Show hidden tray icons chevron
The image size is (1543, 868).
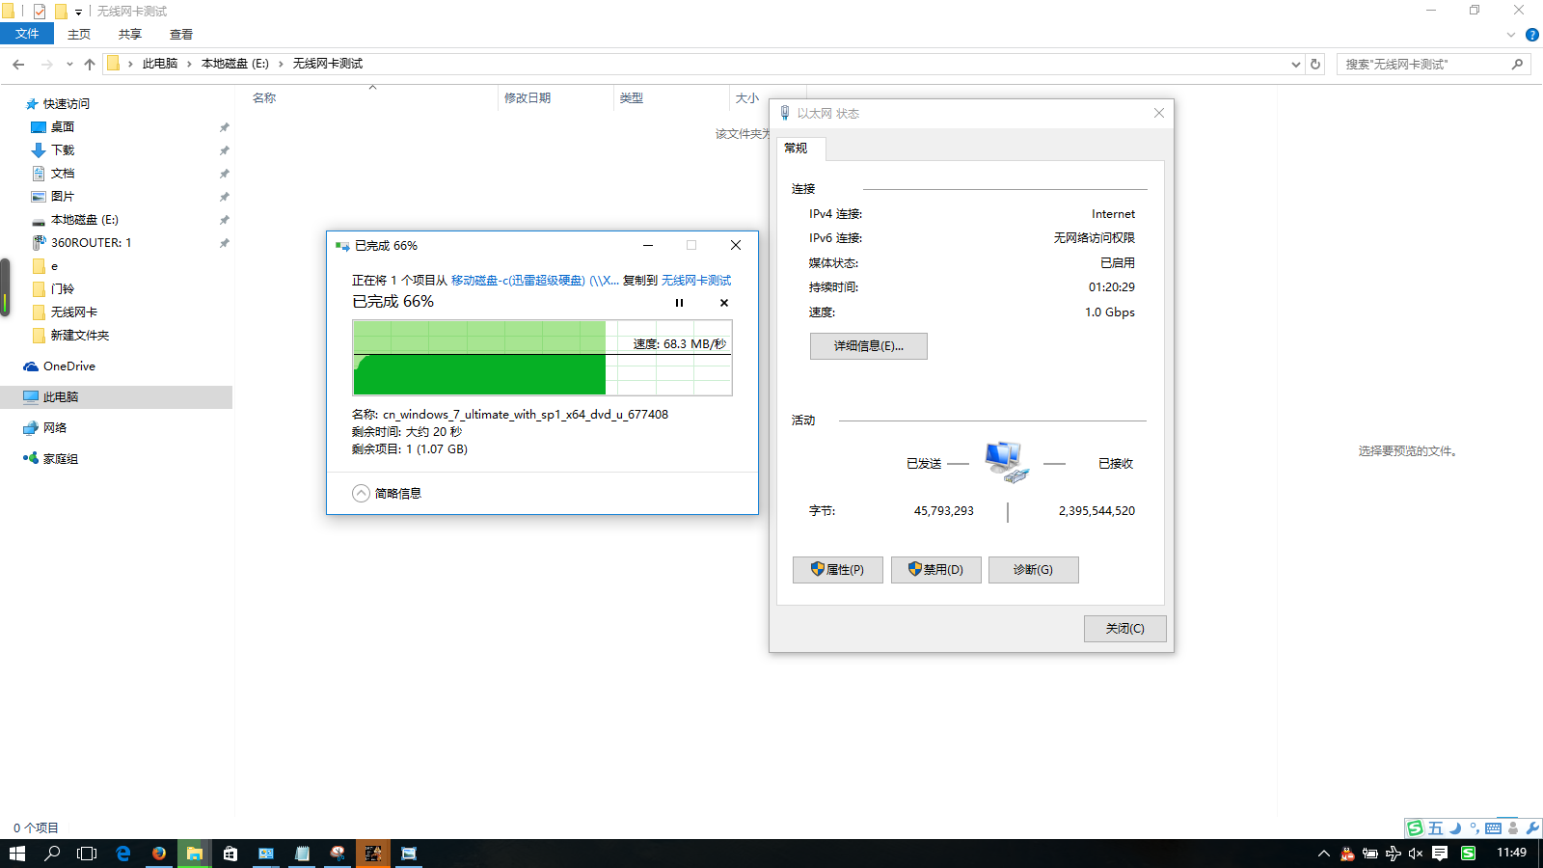click(1324, 854)
